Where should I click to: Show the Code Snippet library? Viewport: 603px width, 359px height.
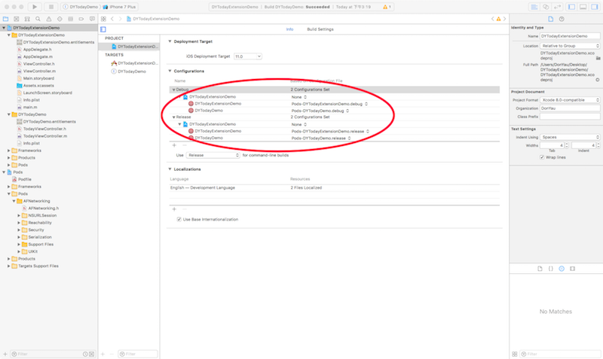[x=551, y=269]
